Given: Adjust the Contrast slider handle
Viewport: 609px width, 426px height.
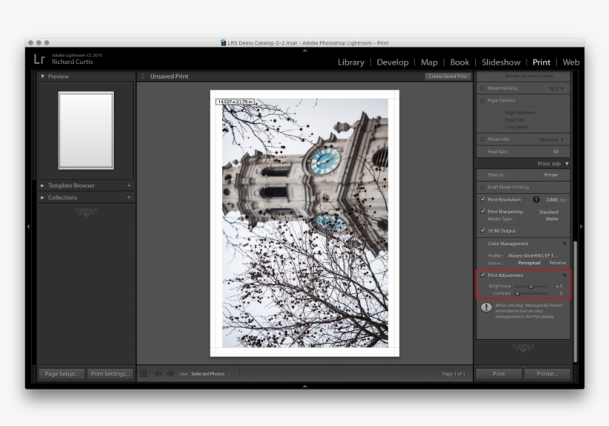Looking at the screenshot, I should click(517, 294).
